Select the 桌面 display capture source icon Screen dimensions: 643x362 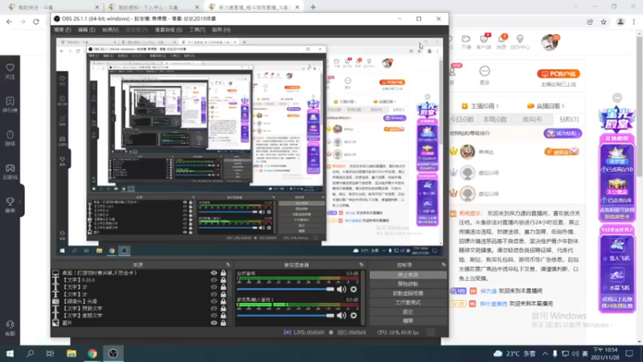[55, 273]
